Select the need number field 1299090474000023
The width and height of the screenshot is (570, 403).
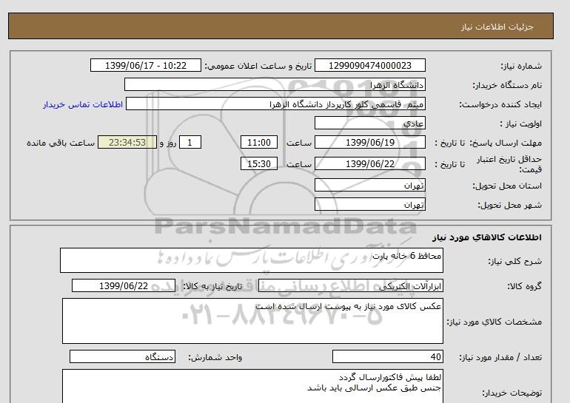click(x=369, y=65)
